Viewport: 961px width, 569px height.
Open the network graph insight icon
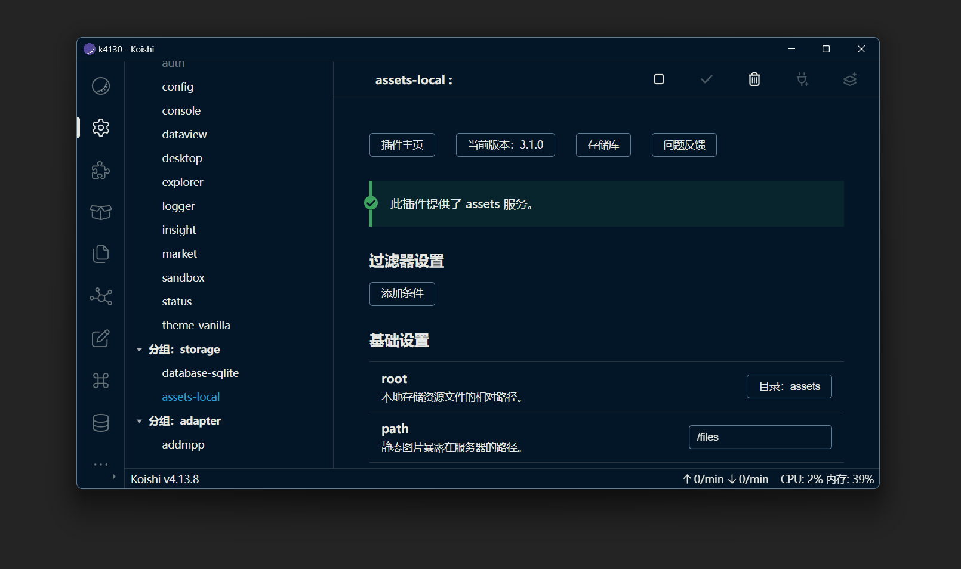[x=101, y=296]
